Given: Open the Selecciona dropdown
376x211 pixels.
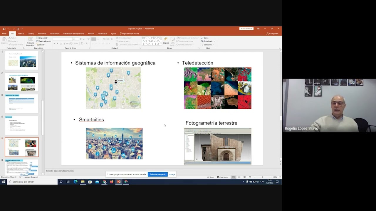Looking at the screenshot, I should pyautogui.click(x=208, y=45).
